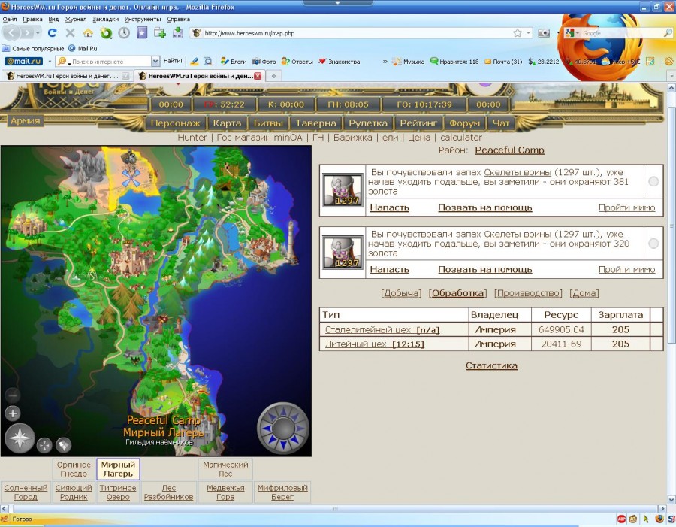Click the highlighter pencil icon in Mail.ru toolbar
Viewport: 676px width, 527px height.
(195, 62)
